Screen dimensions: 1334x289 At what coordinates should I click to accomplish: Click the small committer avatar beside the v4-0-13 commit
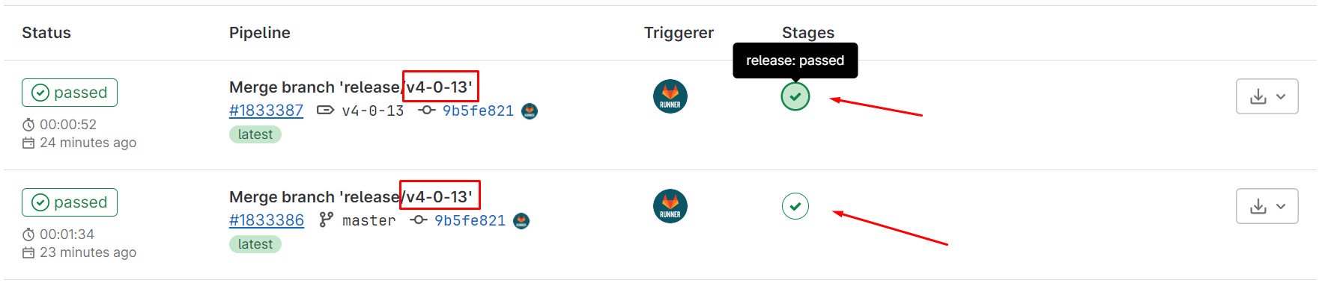tap(530, 111)
